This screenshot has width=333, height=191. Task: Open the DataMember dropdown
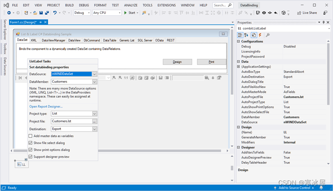coord(95,81)
